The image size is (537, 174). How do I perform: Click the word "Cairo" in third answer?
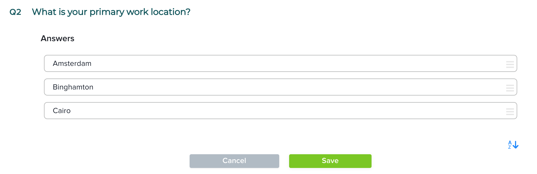point(62,111)
